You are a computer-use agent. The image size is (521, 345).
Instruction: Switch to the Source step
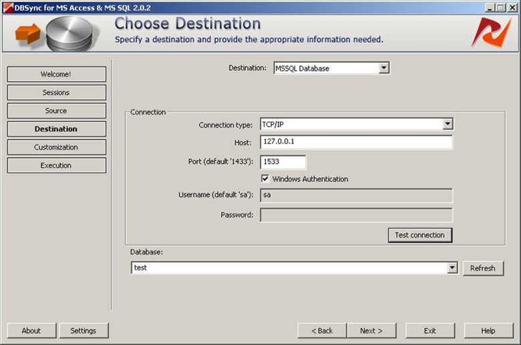(x=57, y=111)
